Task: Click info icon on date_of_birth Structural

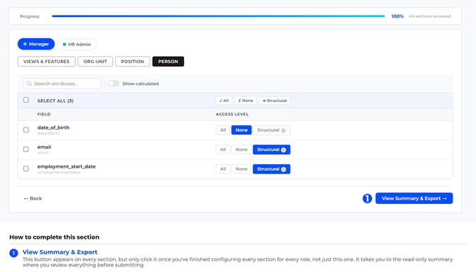Action: [283, 130]
